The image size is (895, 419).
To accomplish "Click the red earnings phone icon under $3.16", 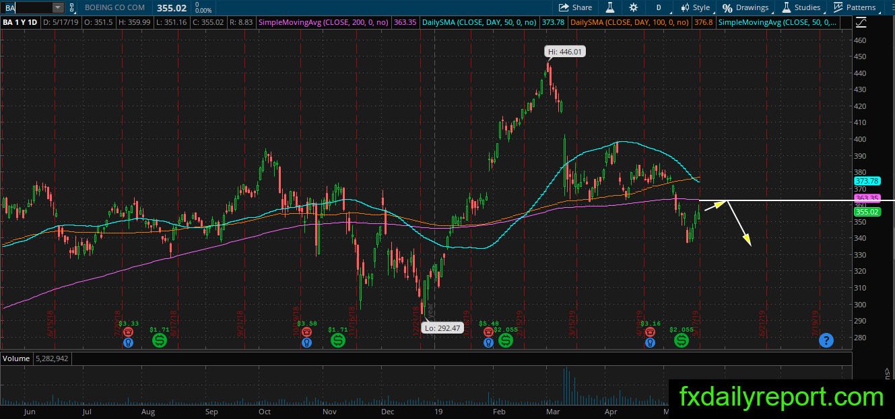I will (649, 332).
